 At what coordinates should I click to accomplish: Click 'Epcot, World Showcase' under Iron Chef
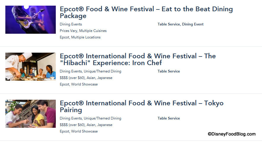click(x=79, y=84)
